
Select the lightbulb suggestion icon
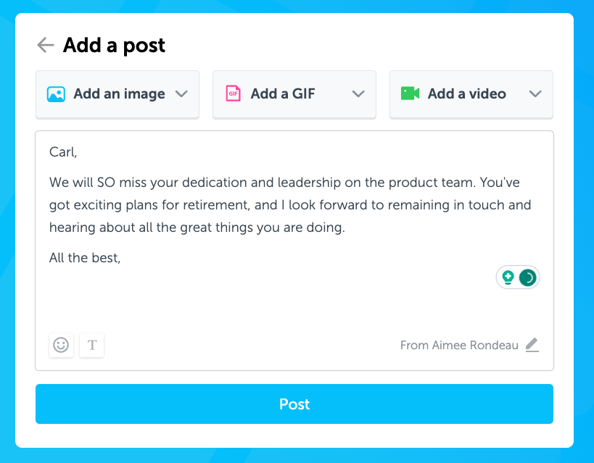click(508, 277)
